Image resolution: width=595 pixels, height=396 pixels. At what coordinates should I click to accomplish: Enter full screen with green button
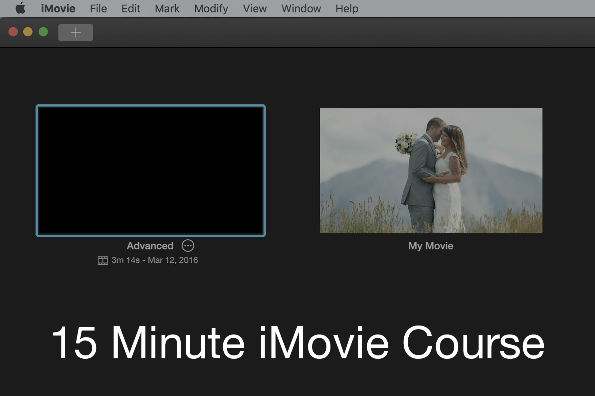click(43, 32)
